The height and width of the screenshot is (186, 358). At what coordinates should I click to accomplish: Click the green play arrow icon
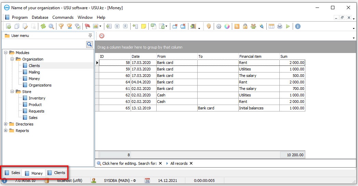[x=288, y=26]
